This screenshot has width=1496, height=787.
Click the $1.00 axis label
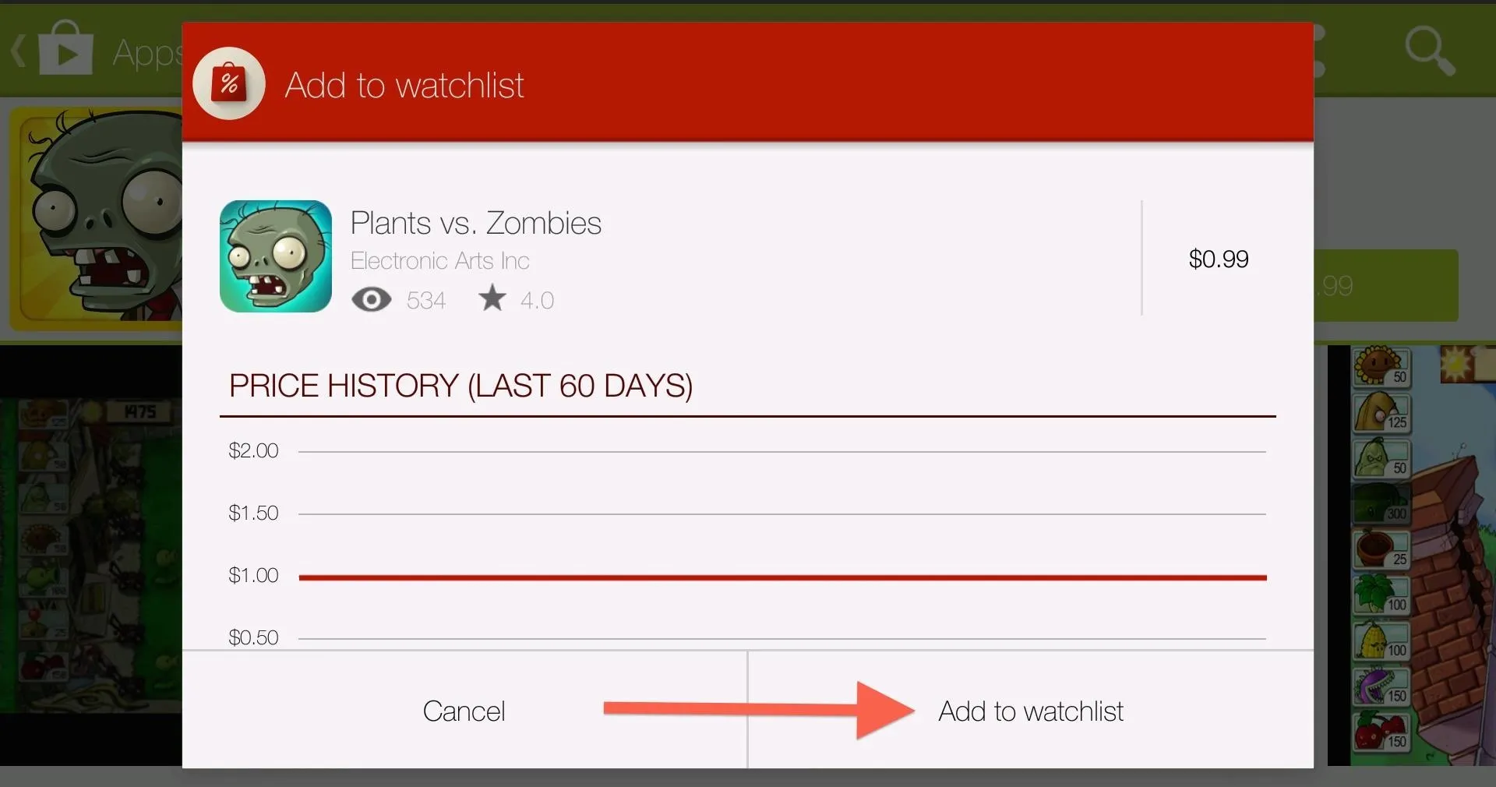[x=253, y=575]
